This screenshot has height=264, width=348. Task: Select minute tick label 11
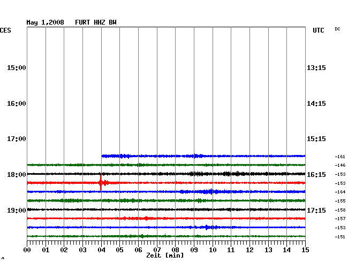point(231,250)
